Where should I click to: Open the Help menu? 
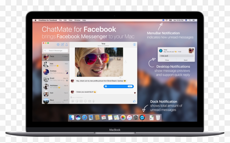click(x=84, y=20)
